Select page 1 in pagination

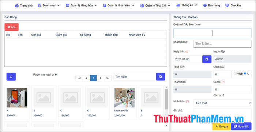coord(94,78)
